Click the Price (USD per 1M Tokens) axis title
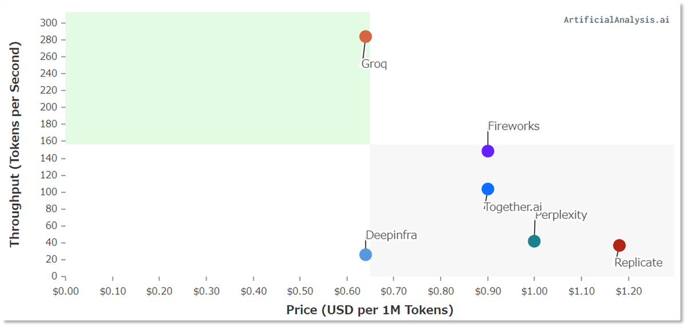 [x=370, y=310]
